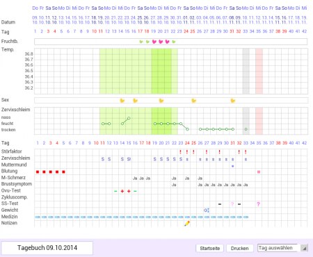Viewport: 313px width, 257px height.
Task: Click the pink square in Blutung row
Action: [x=259, y=172]
